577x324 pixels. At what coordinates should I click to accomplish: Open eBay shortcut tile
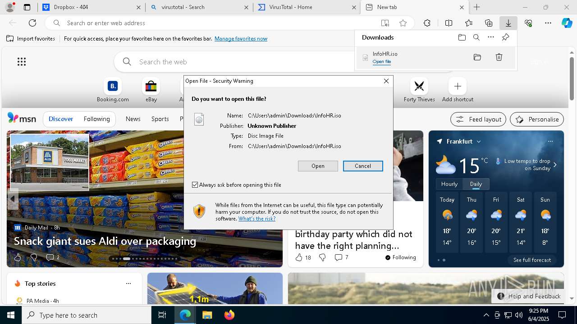click(x=151, y=90)
